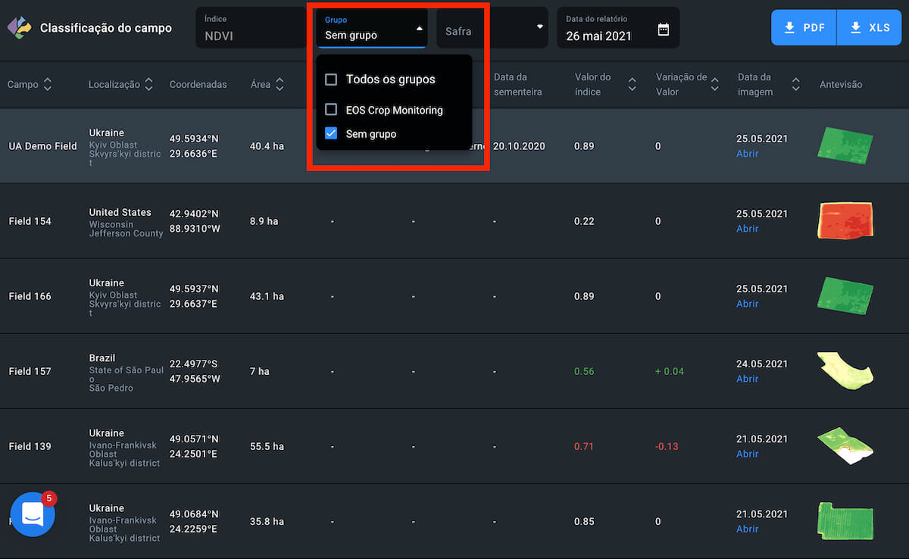Sort by Localização column arrows
909x559 pixels.
tap(148, 84)
